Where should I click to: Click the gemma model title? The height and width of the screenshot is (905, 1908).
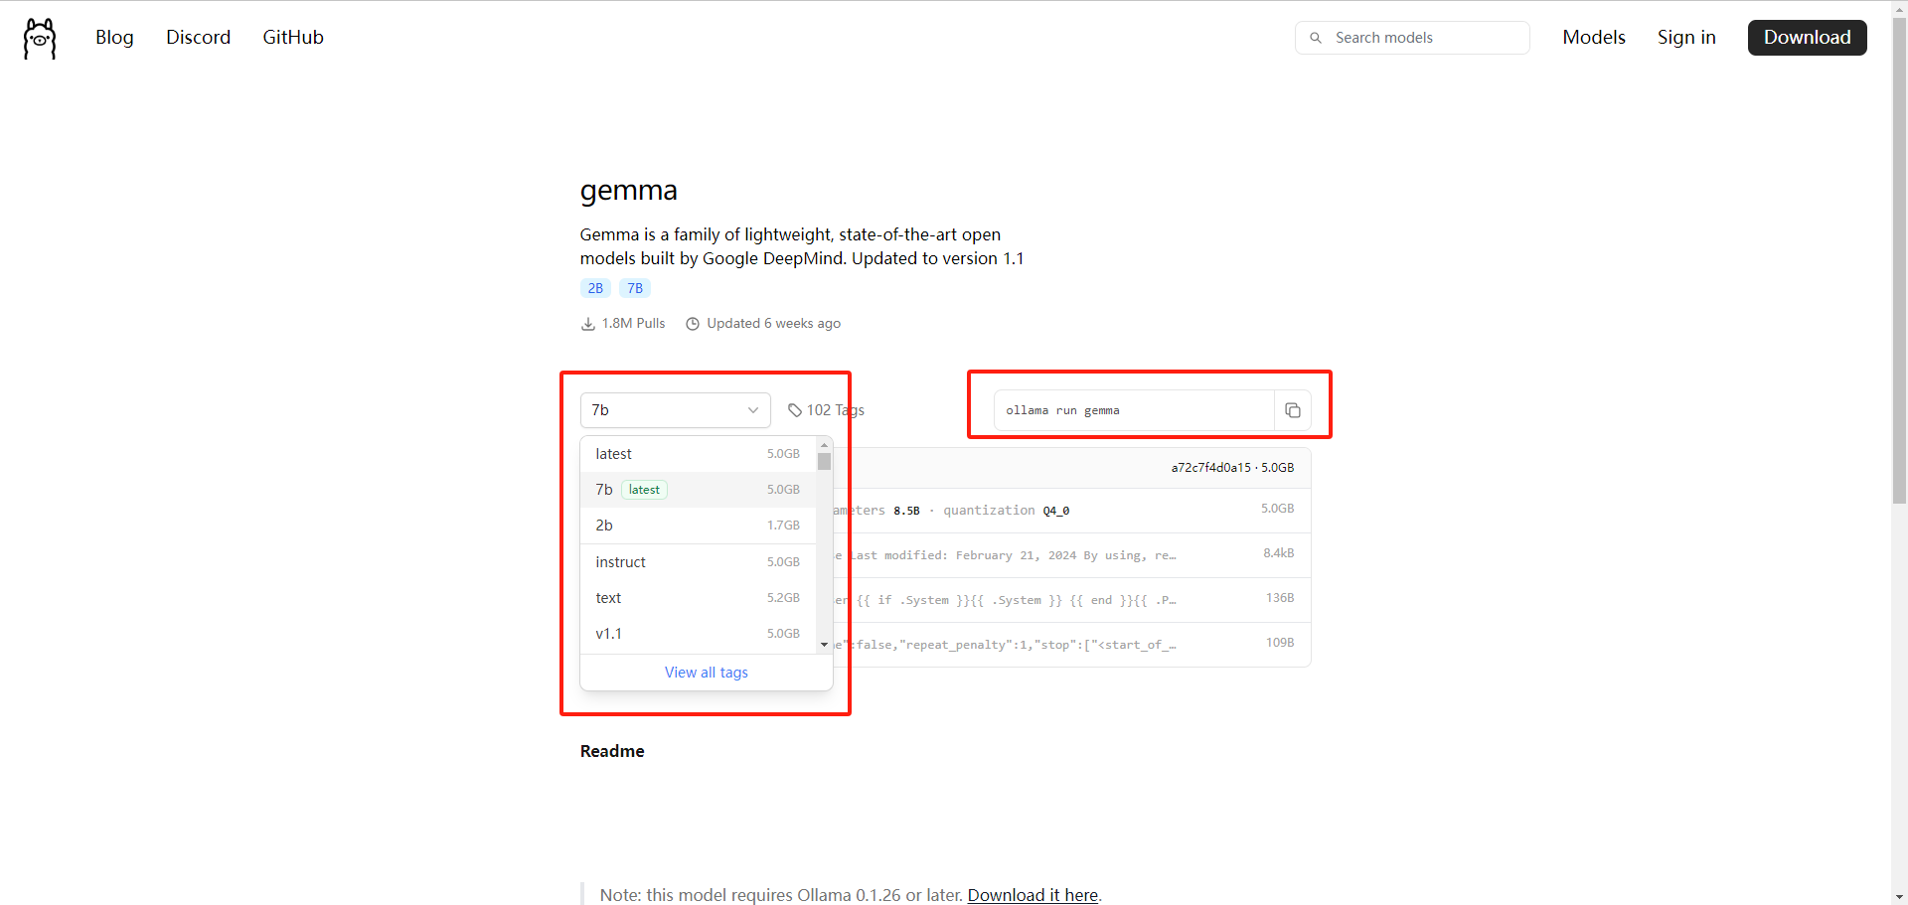(x=629, y=190)
